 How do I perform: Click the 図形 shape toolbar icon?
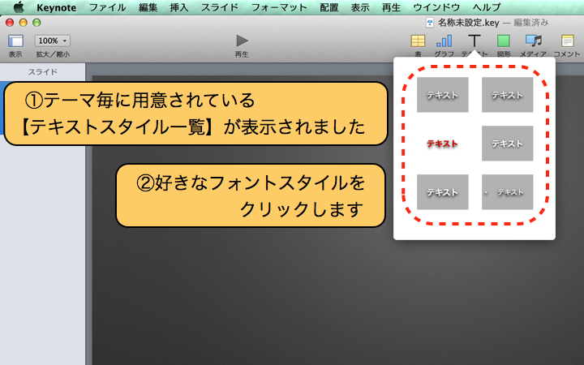pos(504,41)
